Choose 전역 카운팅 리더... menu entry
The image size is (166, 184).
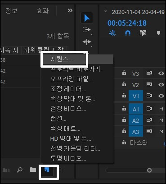(77, 148)
